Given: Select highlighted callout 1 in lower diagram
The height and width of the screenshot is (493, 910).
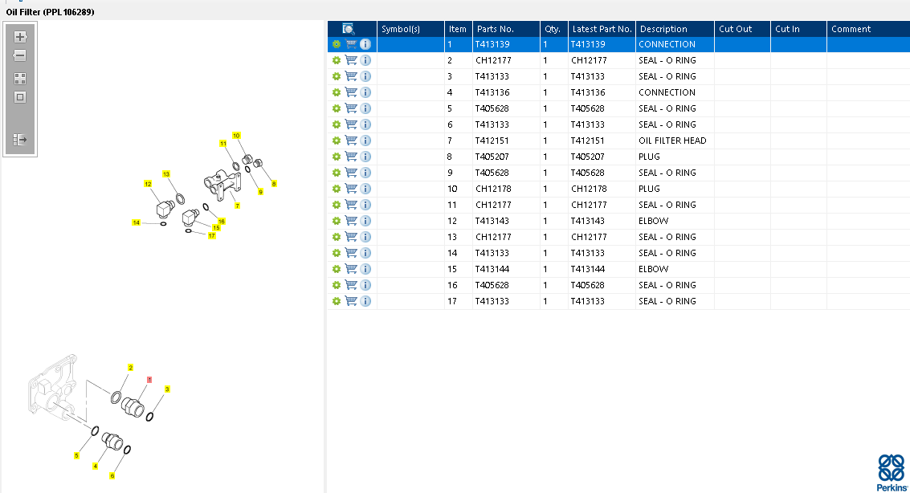Looking at the screenshot, I should tap(149, 380).
